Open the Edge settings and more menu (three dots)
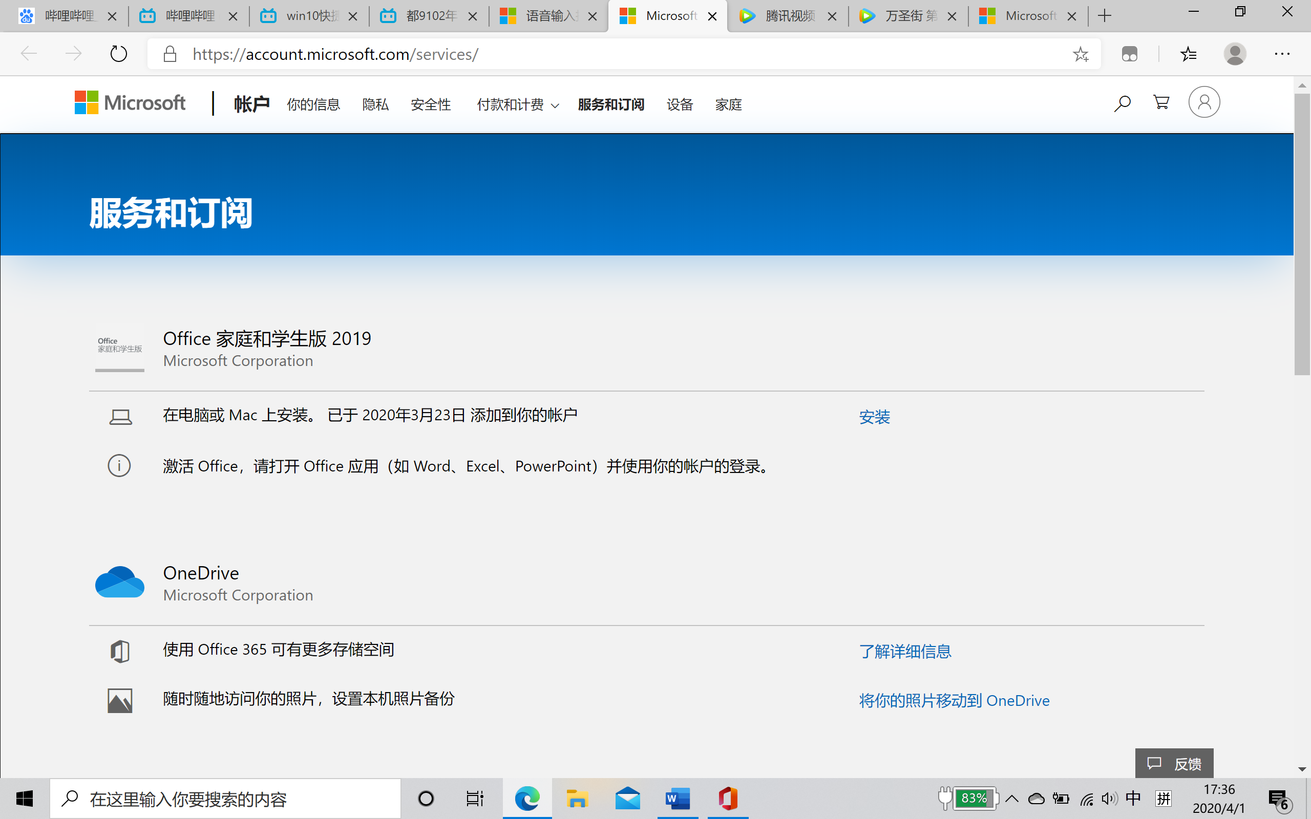The image size is (1311, 819). tap(1282, 54)
